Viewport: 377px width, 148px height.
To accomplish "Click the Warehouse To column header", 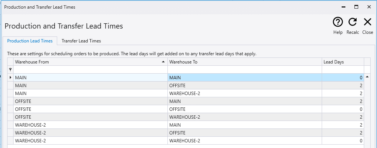I will click(x=245, y=62).
